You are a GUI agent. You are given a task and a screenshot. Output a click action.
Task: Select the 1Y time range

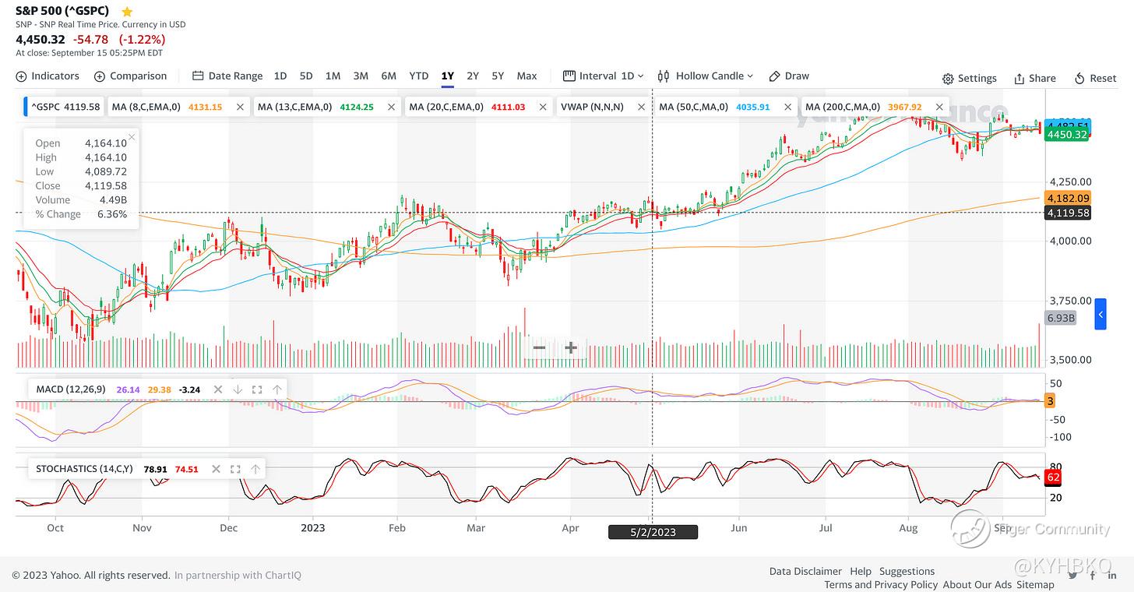(447, 76)
